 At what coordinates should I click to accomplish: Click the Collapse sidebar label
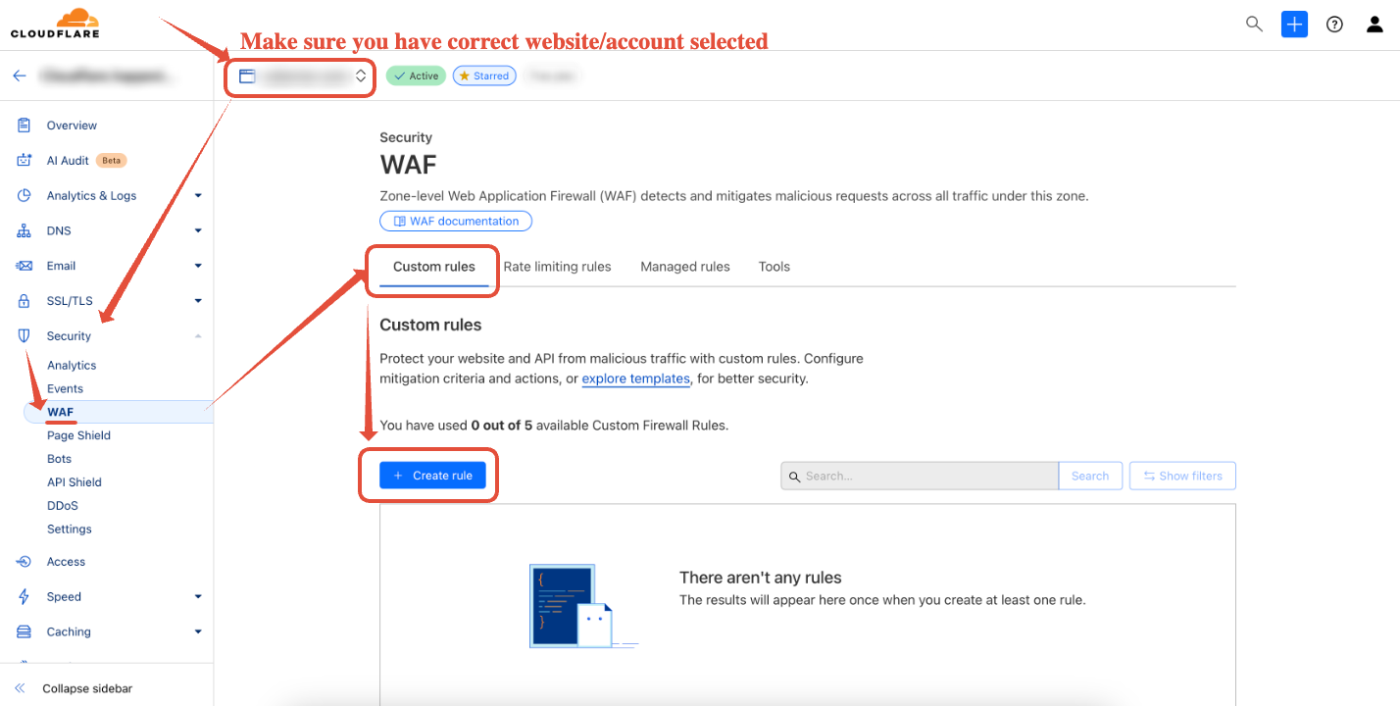pos(87,688)
